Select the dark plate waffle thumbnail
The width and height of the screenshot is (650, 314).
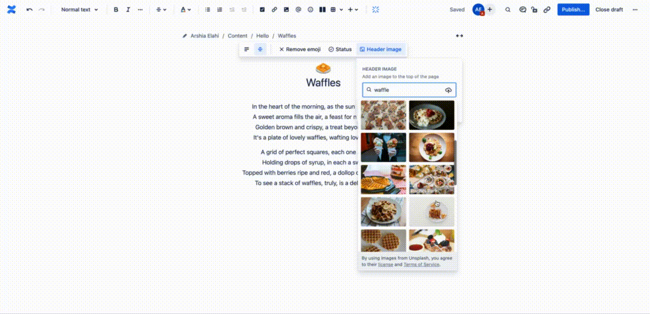coord(432,115)
